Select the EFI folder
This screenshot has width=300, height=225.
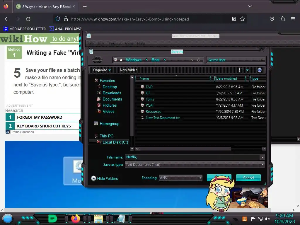tap(148, 93)
